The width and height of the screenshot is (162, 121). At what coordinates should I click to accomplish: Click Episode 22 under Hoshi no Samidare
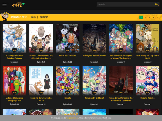coord(68,62)
